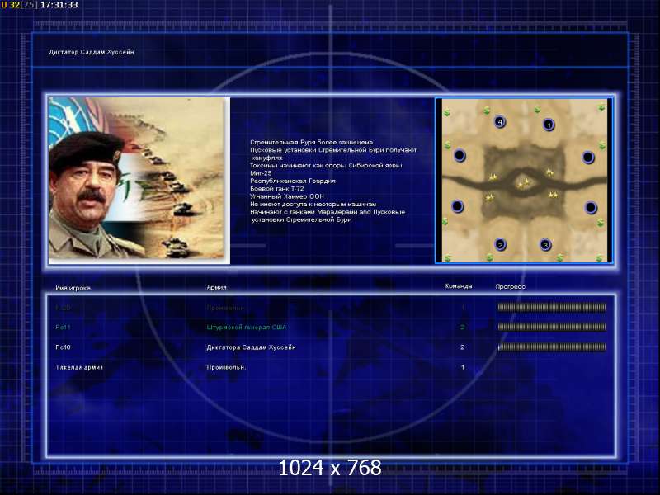Viewport: 660px width, 495px height.
Task: Select player name 'Pc18'
Action: click(63, 347)
